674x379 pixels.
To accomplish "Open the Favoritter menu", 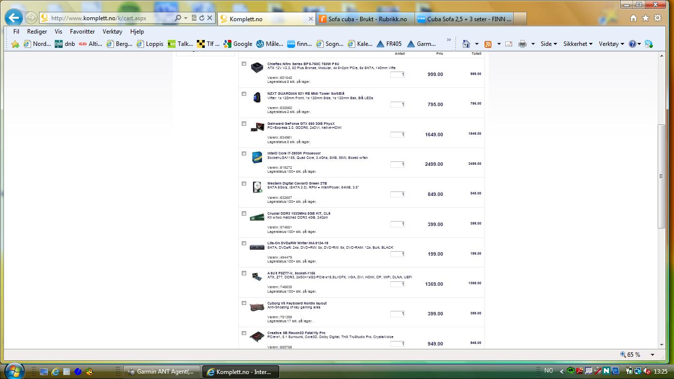I will point(82,31).
